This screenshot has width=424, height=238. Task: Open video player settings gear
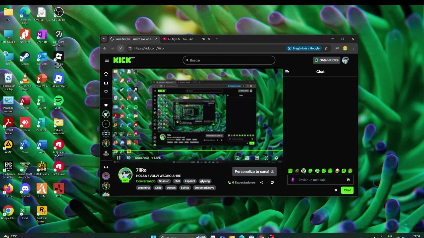click(276, 158)
